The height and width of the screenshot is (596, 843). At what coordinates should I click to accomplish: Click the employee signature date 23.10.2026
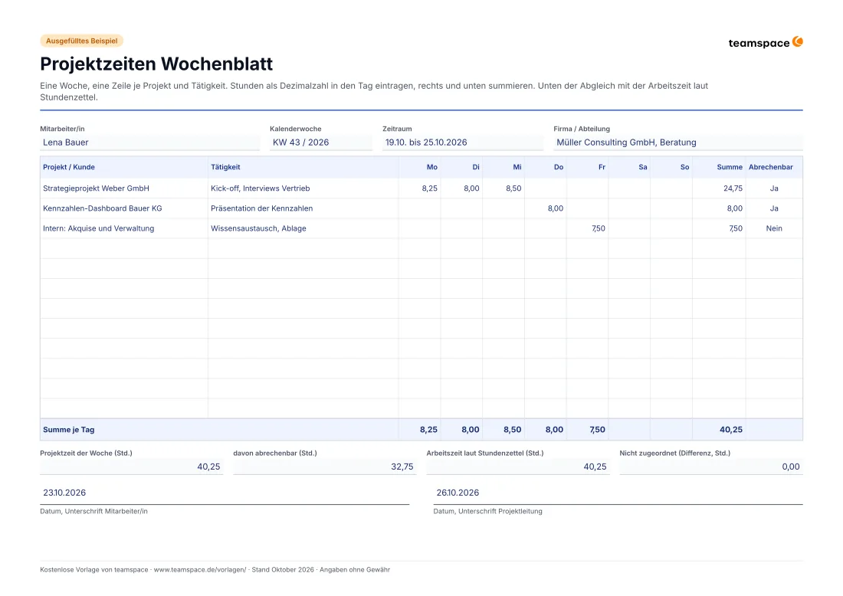64,493
